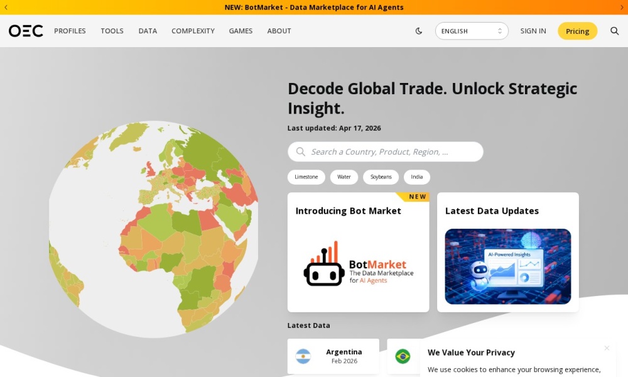Expand the Data menu
This screenshot has width=628, height=377.
click(148, 31)
